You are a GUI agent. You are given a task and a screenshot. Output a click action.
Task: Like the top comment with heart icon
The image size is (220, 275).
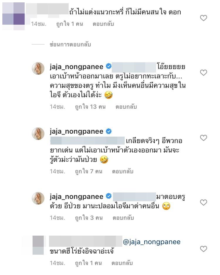[x=203, y=18]
